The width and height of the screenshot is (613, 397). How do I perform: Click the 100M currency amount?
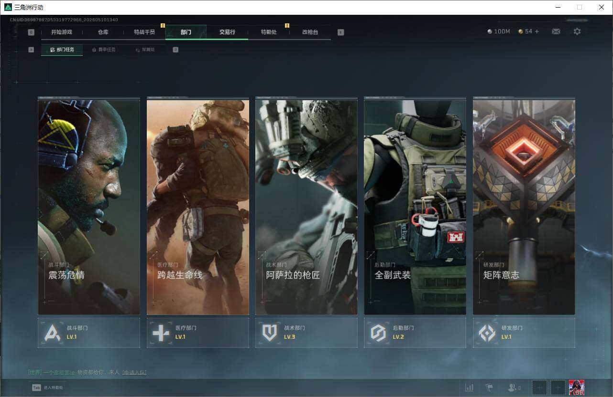click(x=502, y=31)
